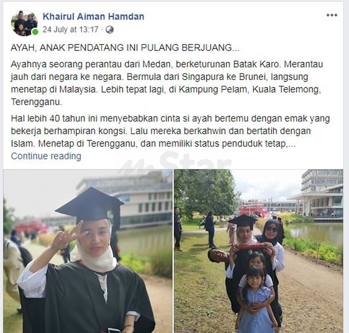Open the graduate peace-sign photo
The image size is (349, 333).
click(88, 251)
